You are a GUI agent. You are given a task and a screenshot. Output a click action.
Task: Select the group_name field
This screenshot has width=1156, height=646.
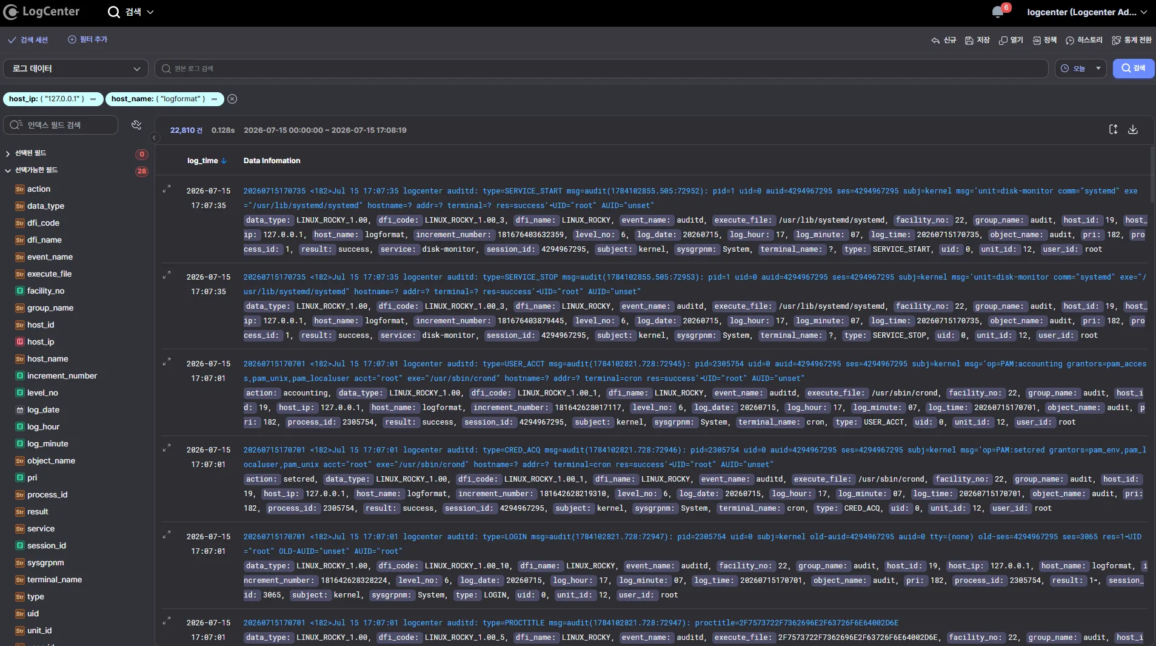[50, 308]
